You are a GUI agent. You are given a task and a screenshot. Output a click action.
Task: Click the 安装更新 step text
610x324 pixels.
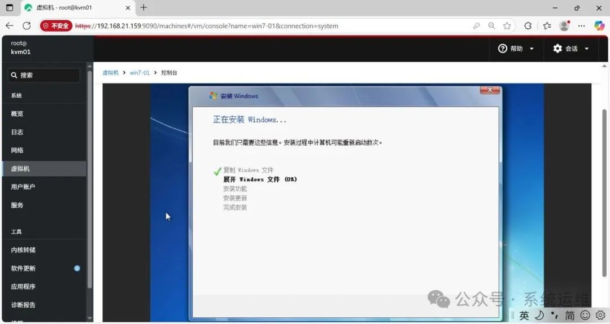tap(235, 198)
